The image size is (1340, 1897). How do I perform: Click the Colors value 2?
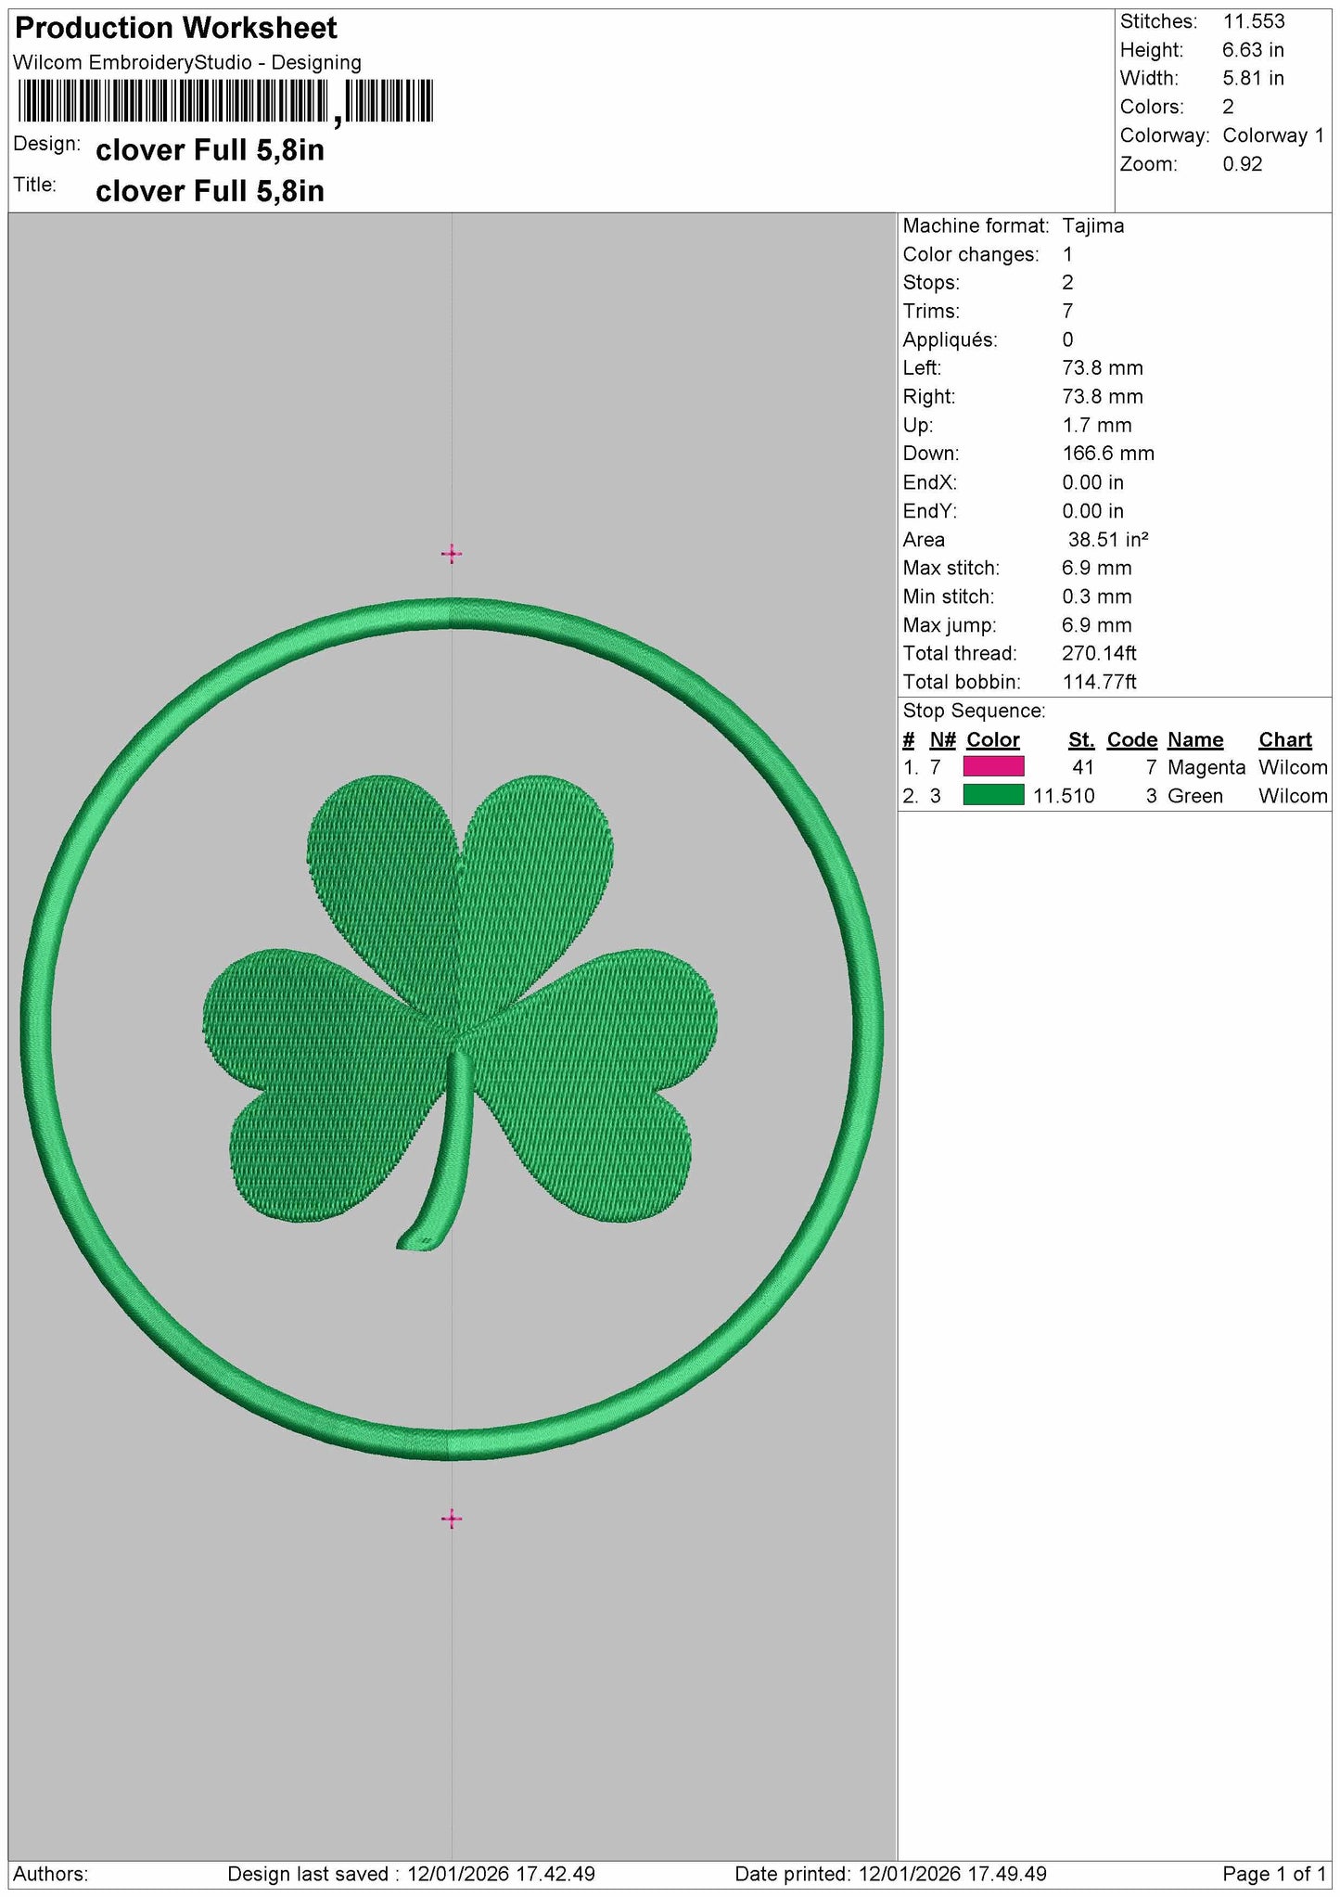click(x=1229, y=108)
